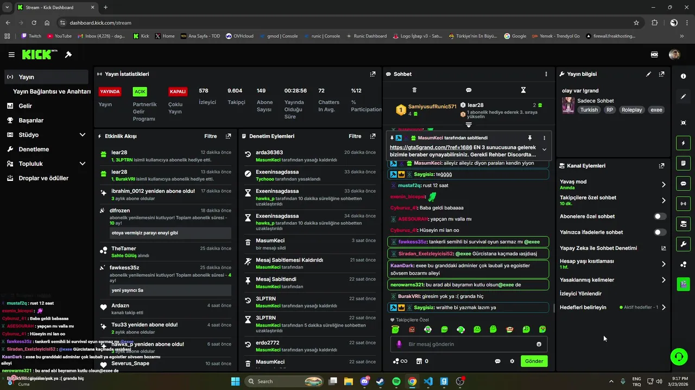Open Etkinlik Akışı Filtre menu
695x390 pixels.
pyautogui.click(x=211, y=136)
